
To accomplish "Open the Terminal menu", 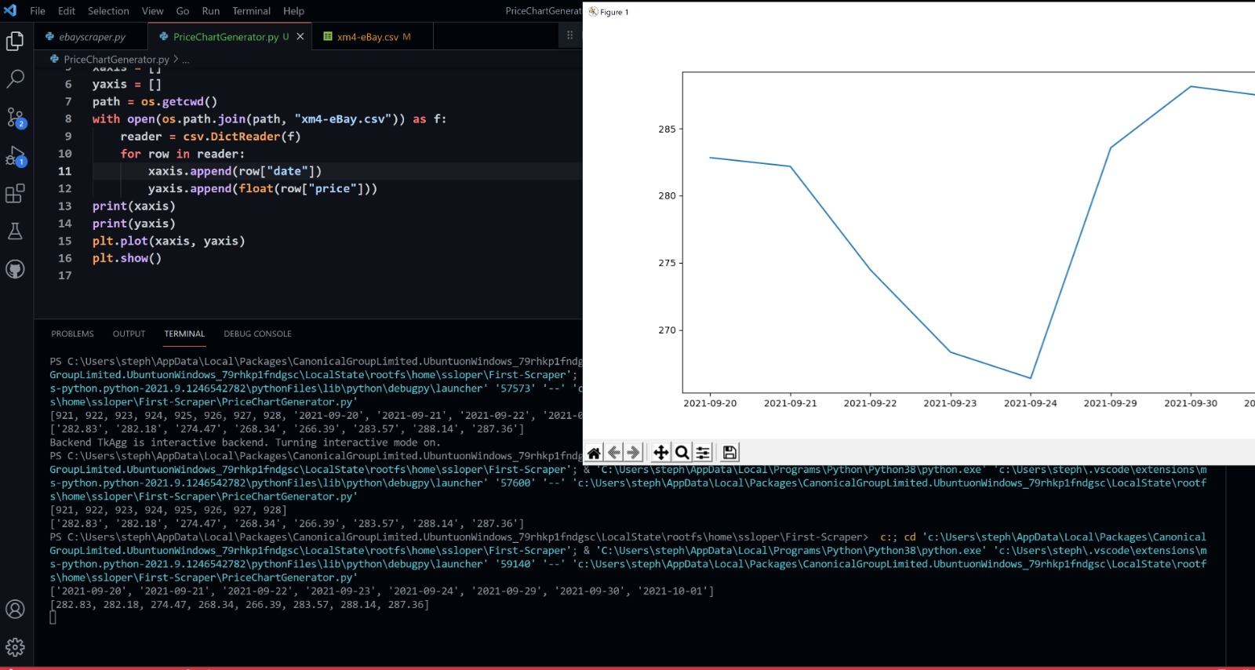I will pos(251,11).
